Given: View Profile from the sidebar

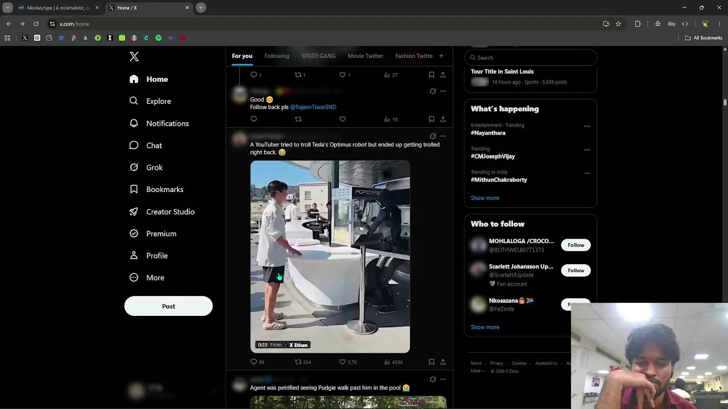Looking at the screenshot, I should point(148,256).
